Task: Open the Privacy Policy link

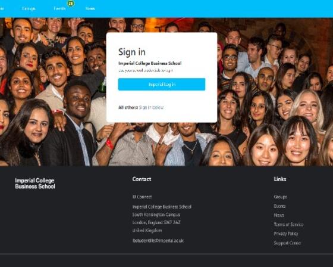Action: [286, 234]
